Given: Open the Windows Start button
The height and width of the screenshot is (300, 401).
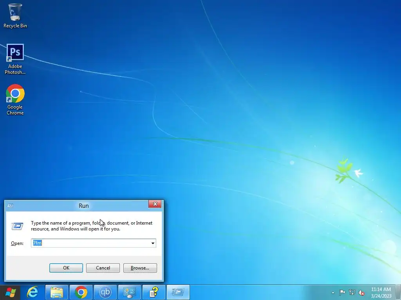Looking at the screenshot, I should tap(11, 292).
